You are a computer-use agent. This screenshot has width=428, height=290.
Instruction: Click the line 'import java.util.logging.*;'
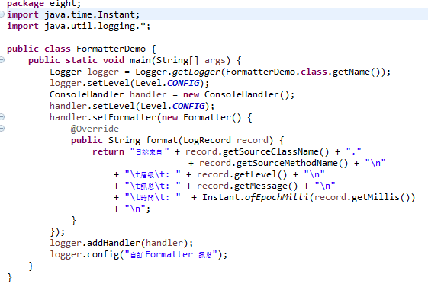coord(79,26)
